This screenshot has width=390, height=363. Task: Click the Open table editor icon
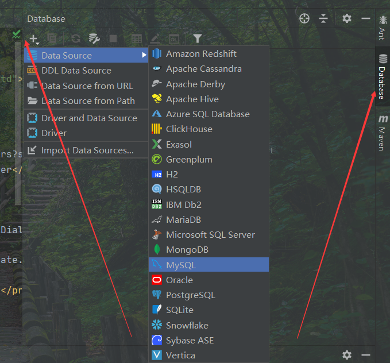[x=137, y=39]
